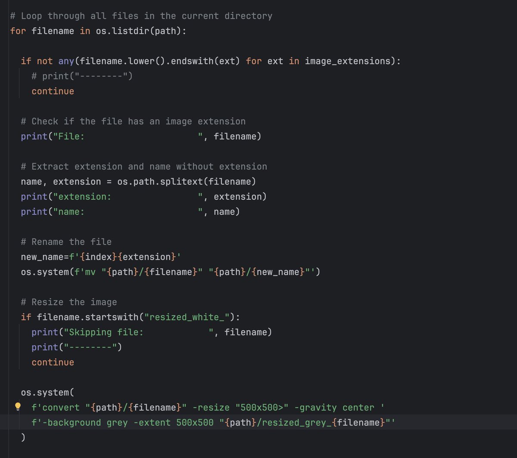Image resolution: width=517 pixels, height=458 pixels.
Task: Select the continue keyword under the startswith check
Action: (x=52, y=362)
